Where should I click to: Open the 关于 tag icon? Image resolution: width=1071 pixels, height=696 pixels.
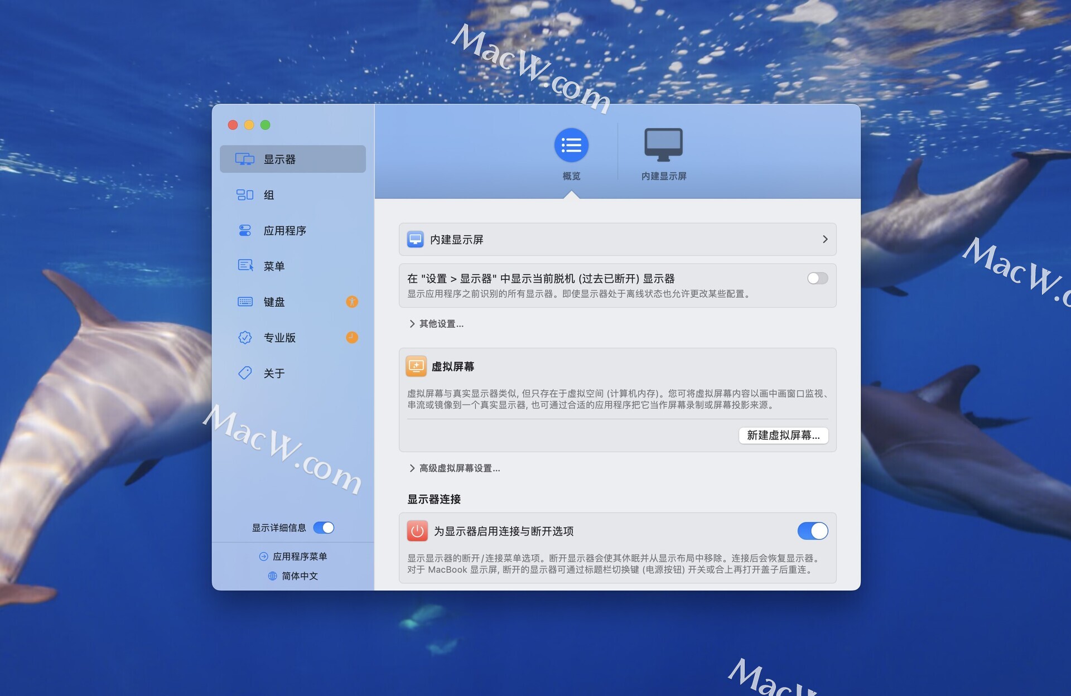245,373
